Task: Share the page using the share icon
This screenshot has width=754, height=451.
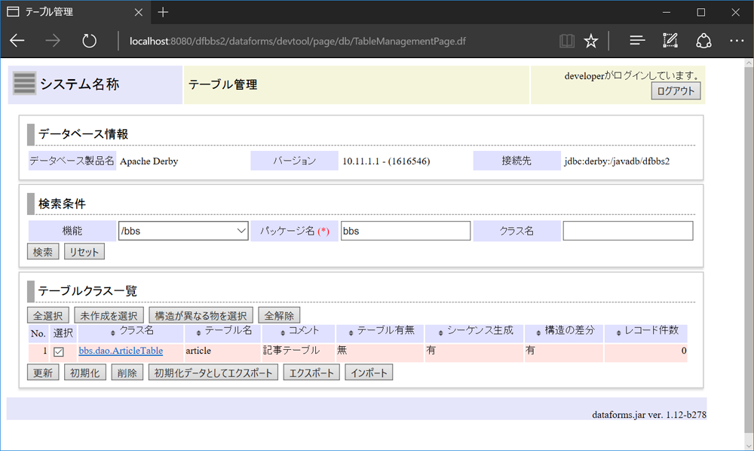Action: [702, 41]
